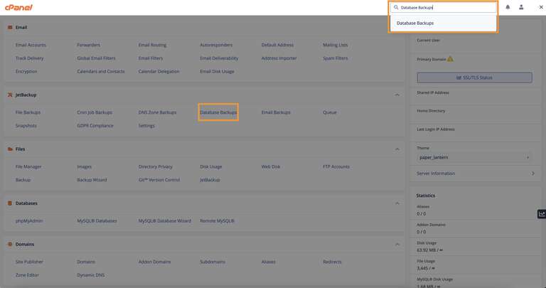This screenshot has height=288, width=546.
Task: Open Email Accounts
Action: [31, 45]
